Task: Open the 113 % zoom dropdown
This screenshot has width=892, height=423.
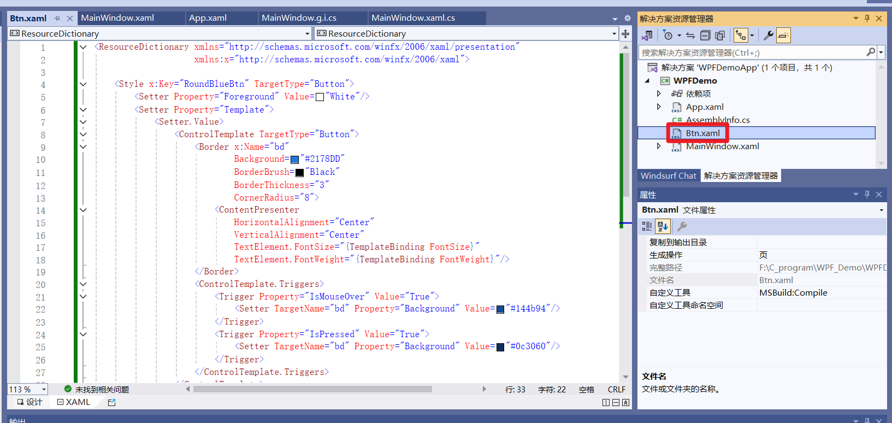Action: coord(44,389)
